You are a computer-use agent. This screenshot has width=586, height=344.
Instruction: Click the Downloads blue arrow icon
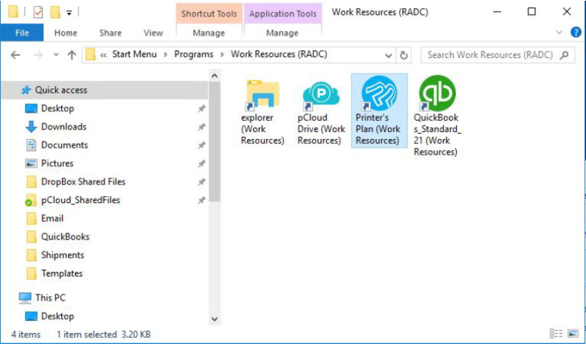click(x=31, y=127)
